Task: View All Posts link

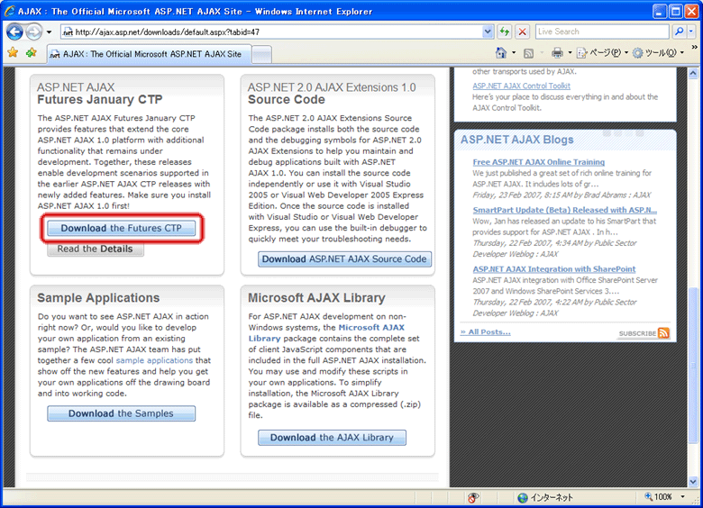Action: 486,332
